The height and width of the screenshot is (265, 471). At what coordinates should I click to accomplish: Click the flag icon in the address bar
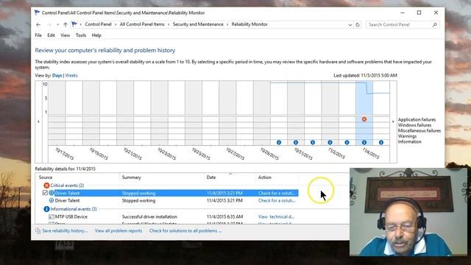pos(74,24)
